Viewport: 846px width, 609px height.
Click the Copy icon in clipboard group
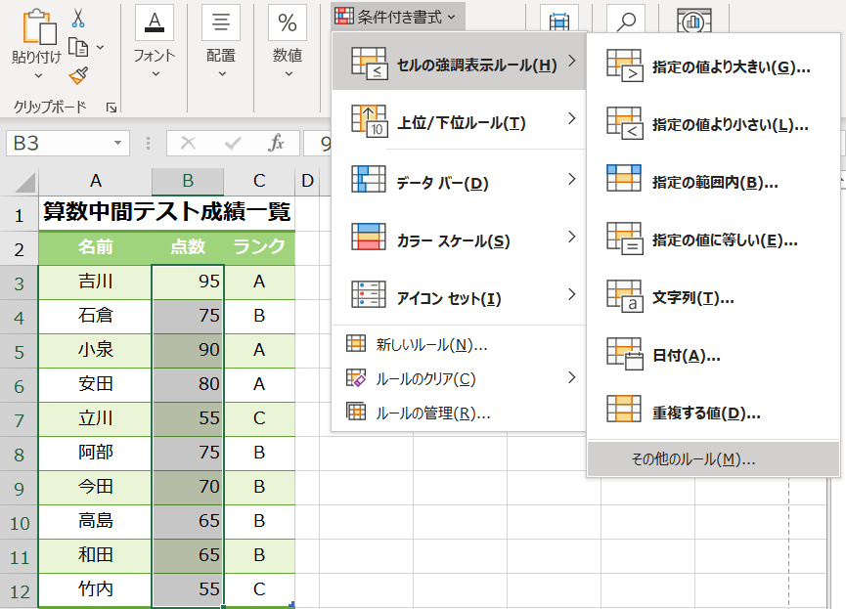coord(78,47)
